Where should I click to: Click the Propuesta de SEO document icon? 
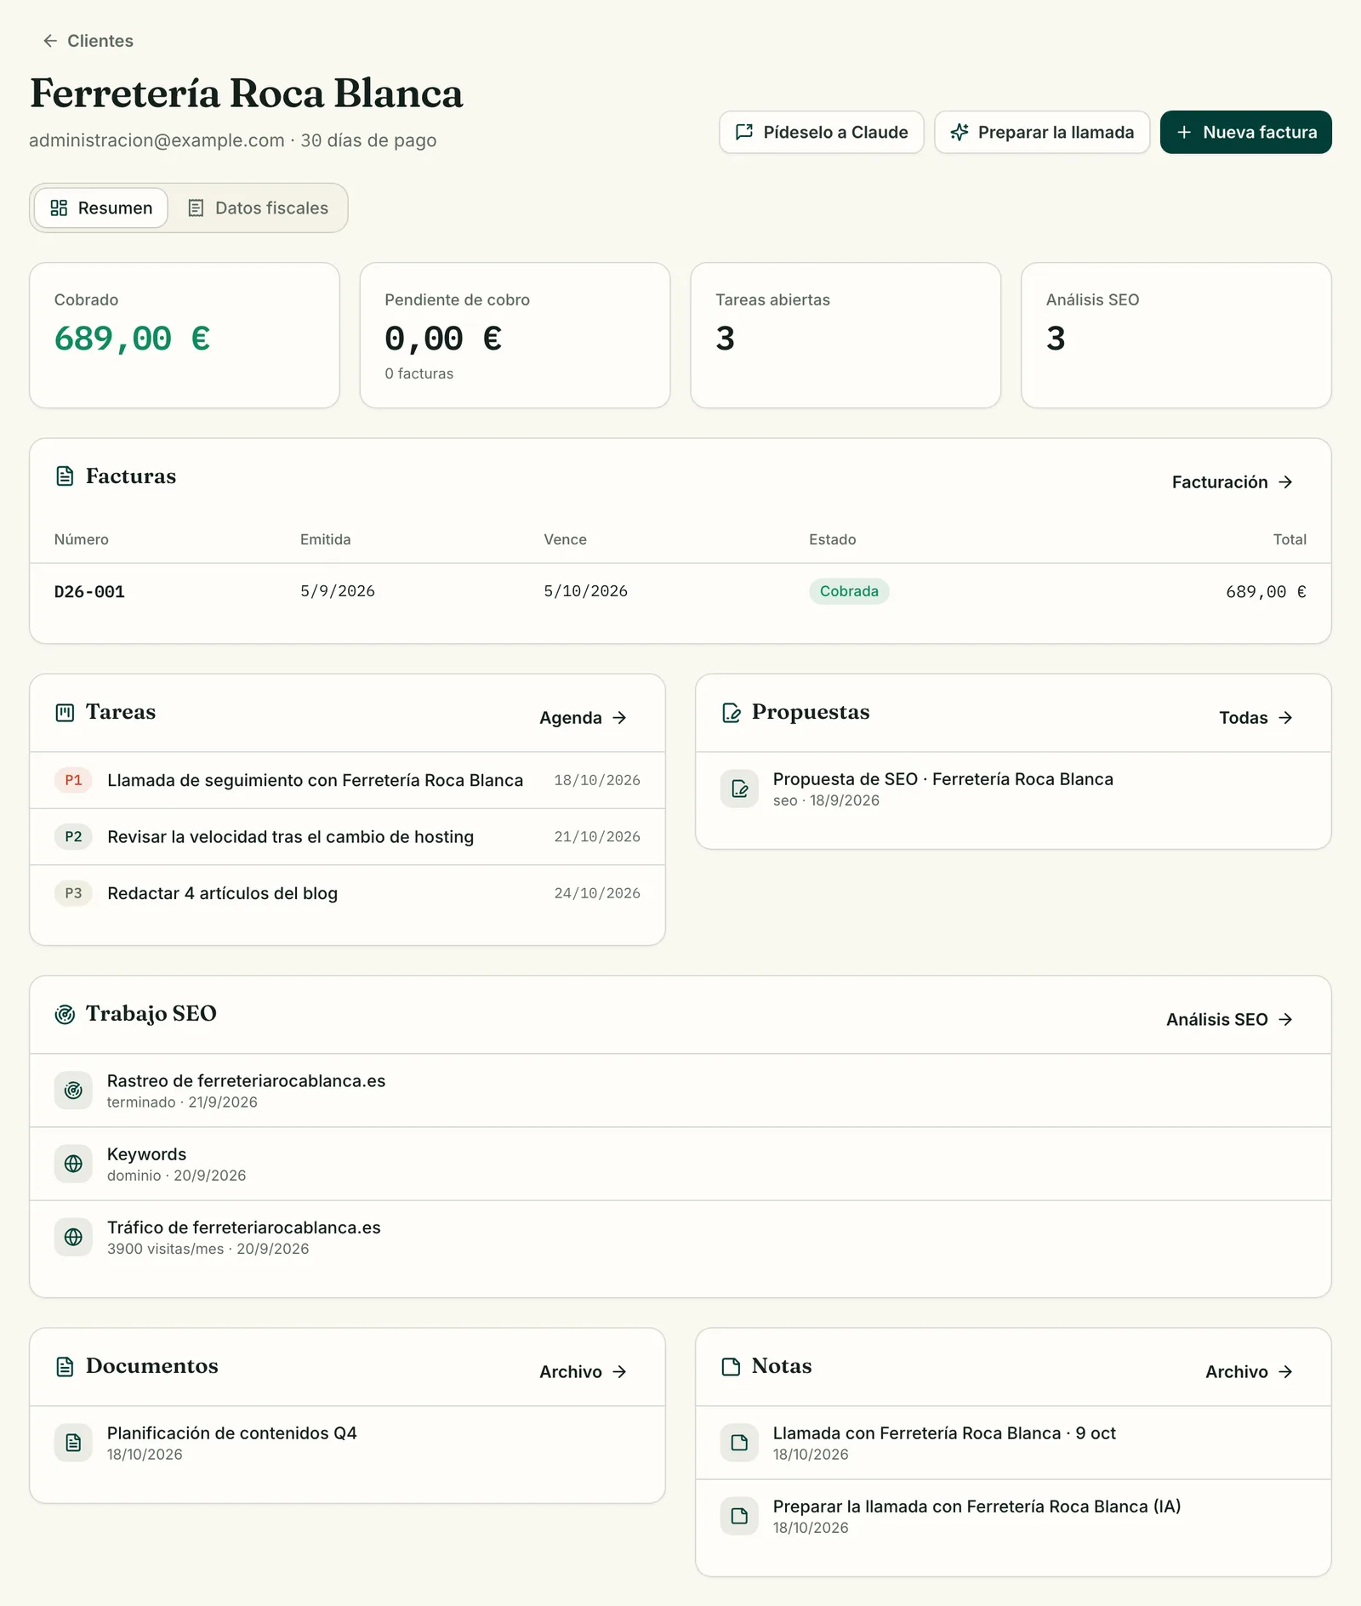tap(739, 789)
